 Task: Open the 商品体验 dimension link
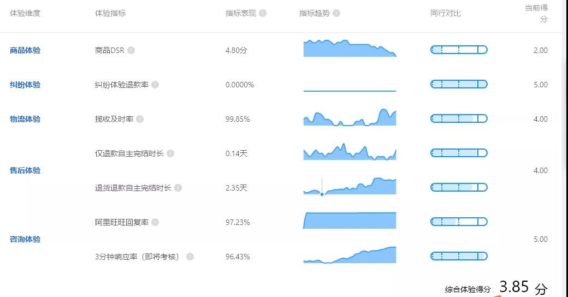(x=25, y=50)
